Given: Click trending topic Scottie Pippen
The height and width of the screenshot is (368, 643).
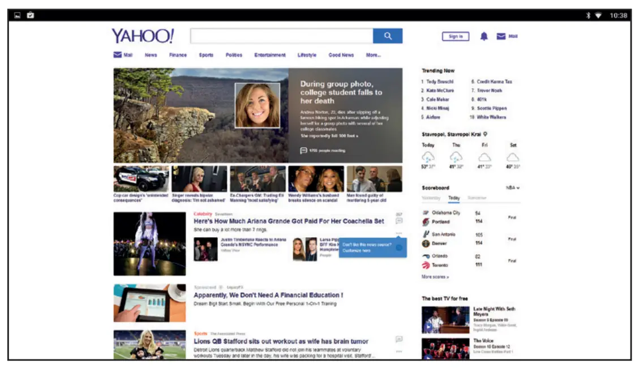Looking at the screenshot, I should [492, 108].
